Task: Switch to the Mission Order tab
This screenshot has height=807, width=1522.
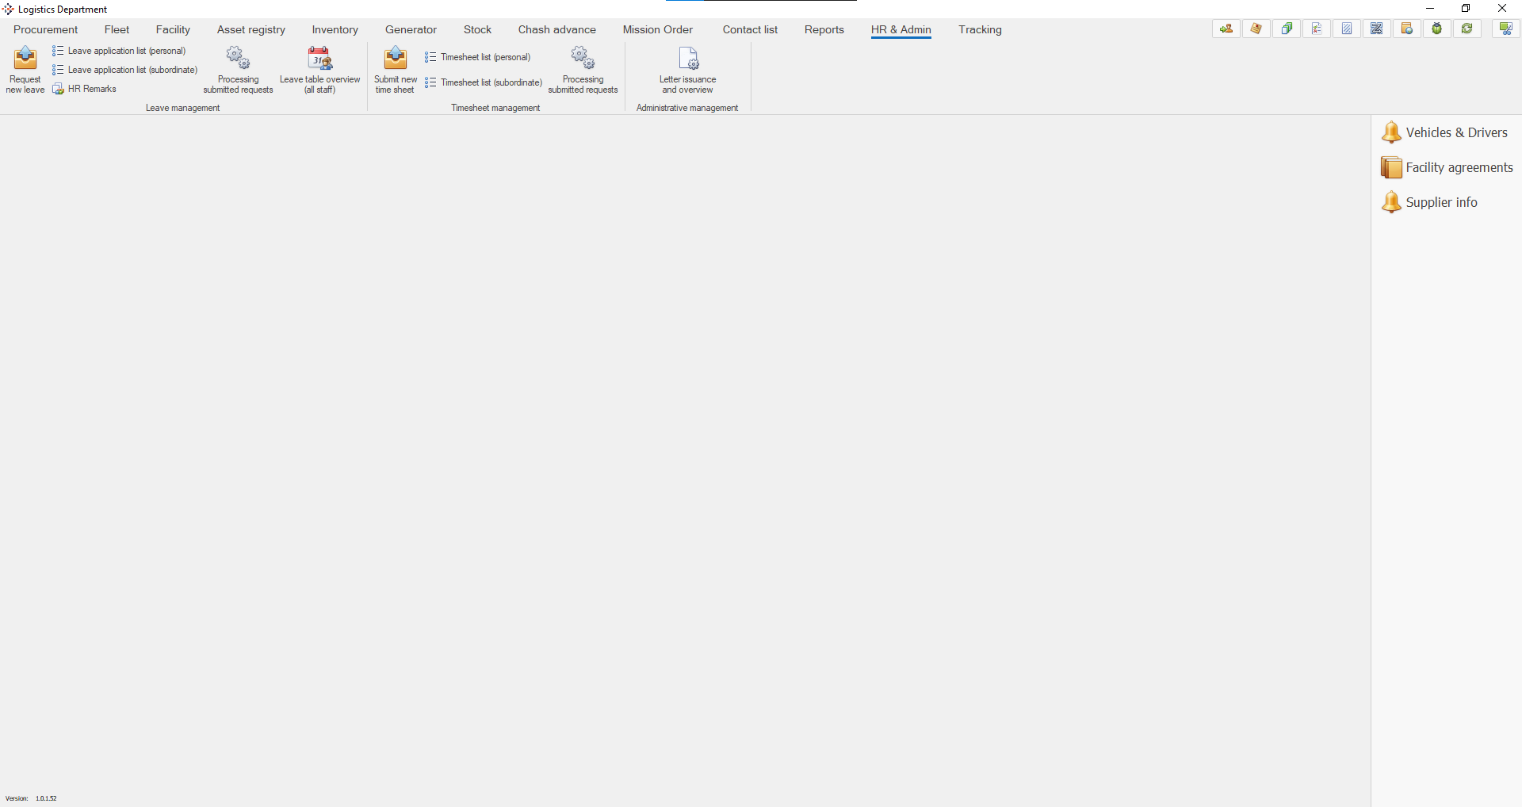Action: click(657, 29)
